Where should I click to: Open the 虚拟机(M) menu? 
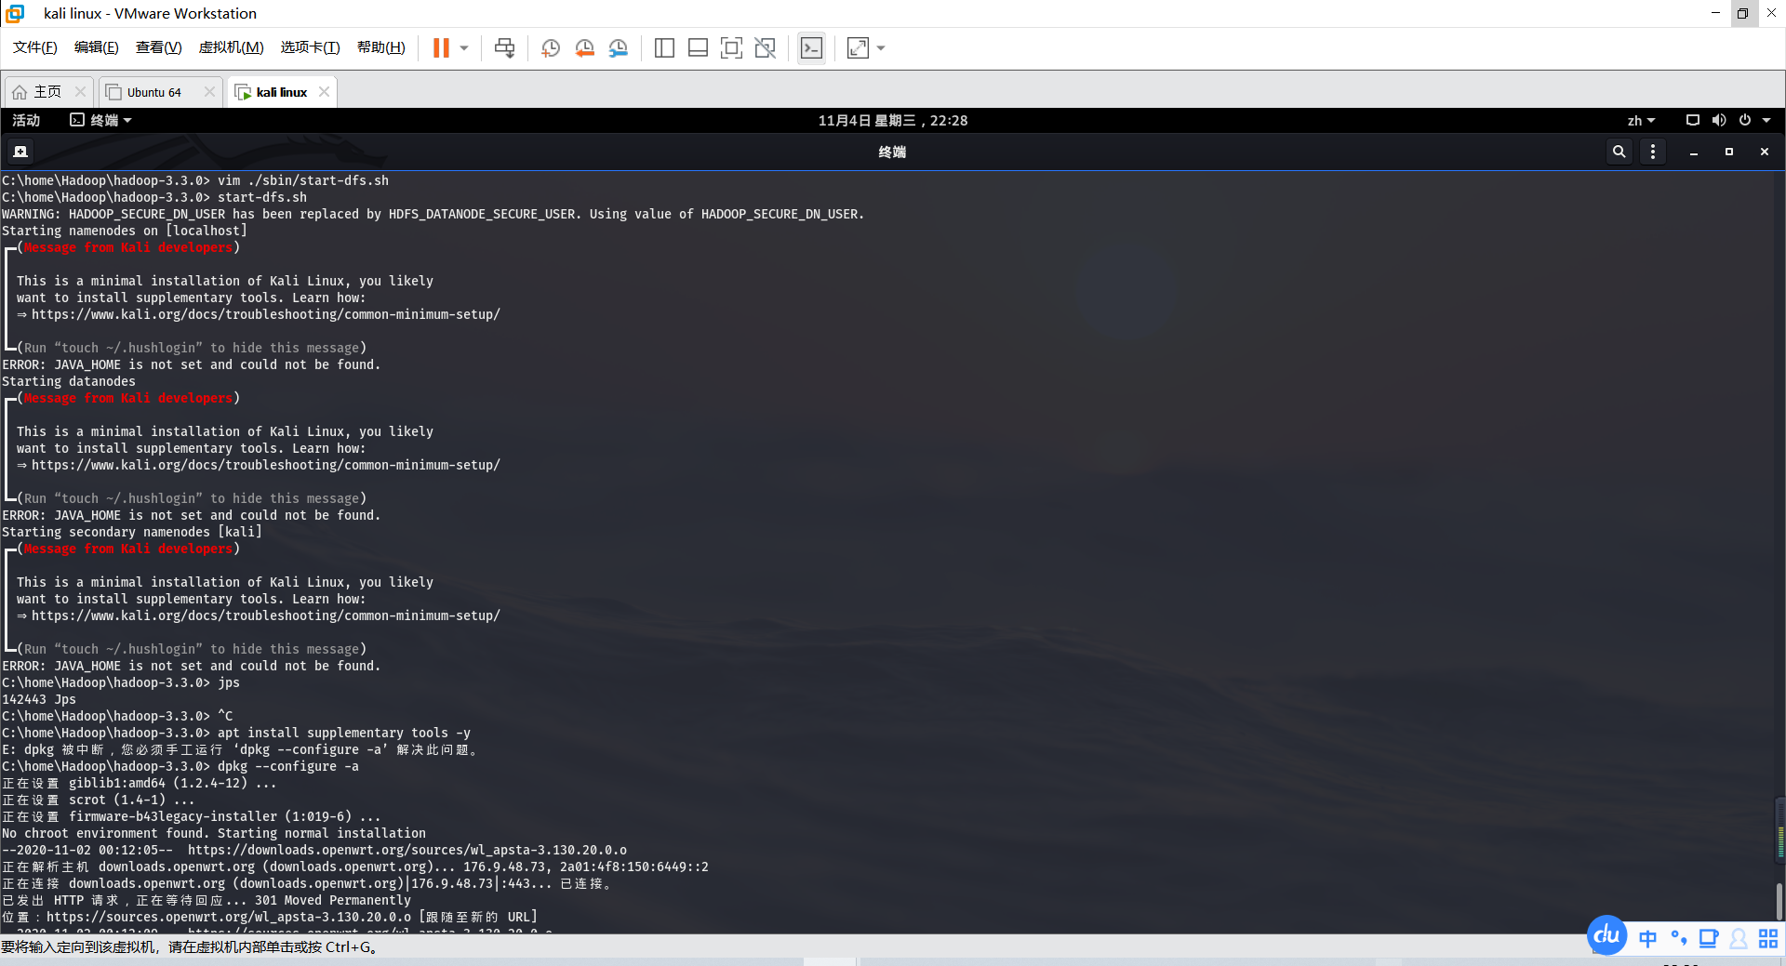(231, 47)
